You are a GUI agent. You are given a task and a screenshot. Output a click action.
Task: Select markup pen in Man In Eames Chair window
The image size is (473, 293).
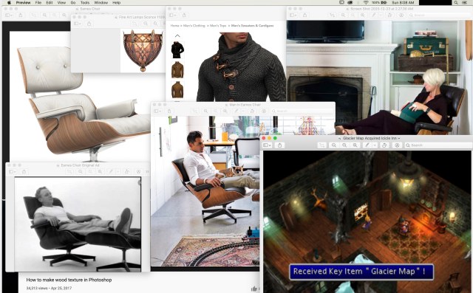coord(236,111)
